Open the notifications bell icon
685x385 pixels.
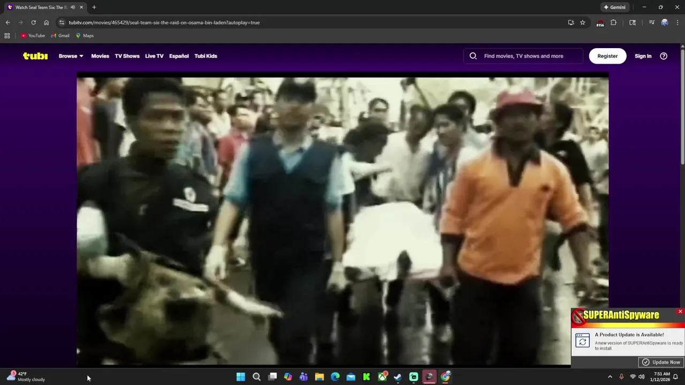[675, 377]
